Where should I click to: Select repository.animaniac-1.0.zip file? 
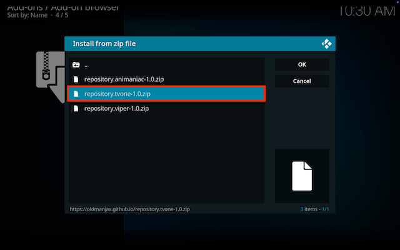(x=166, y=79)
